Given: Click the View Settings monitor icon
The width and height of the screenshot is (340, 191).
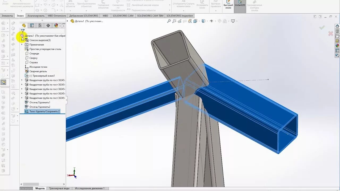Looking at the screenshot, I should (233, 21).
